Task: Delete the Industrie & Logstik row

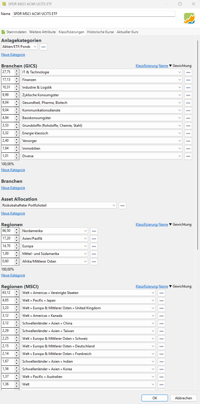Action: [x=188, y=87]
